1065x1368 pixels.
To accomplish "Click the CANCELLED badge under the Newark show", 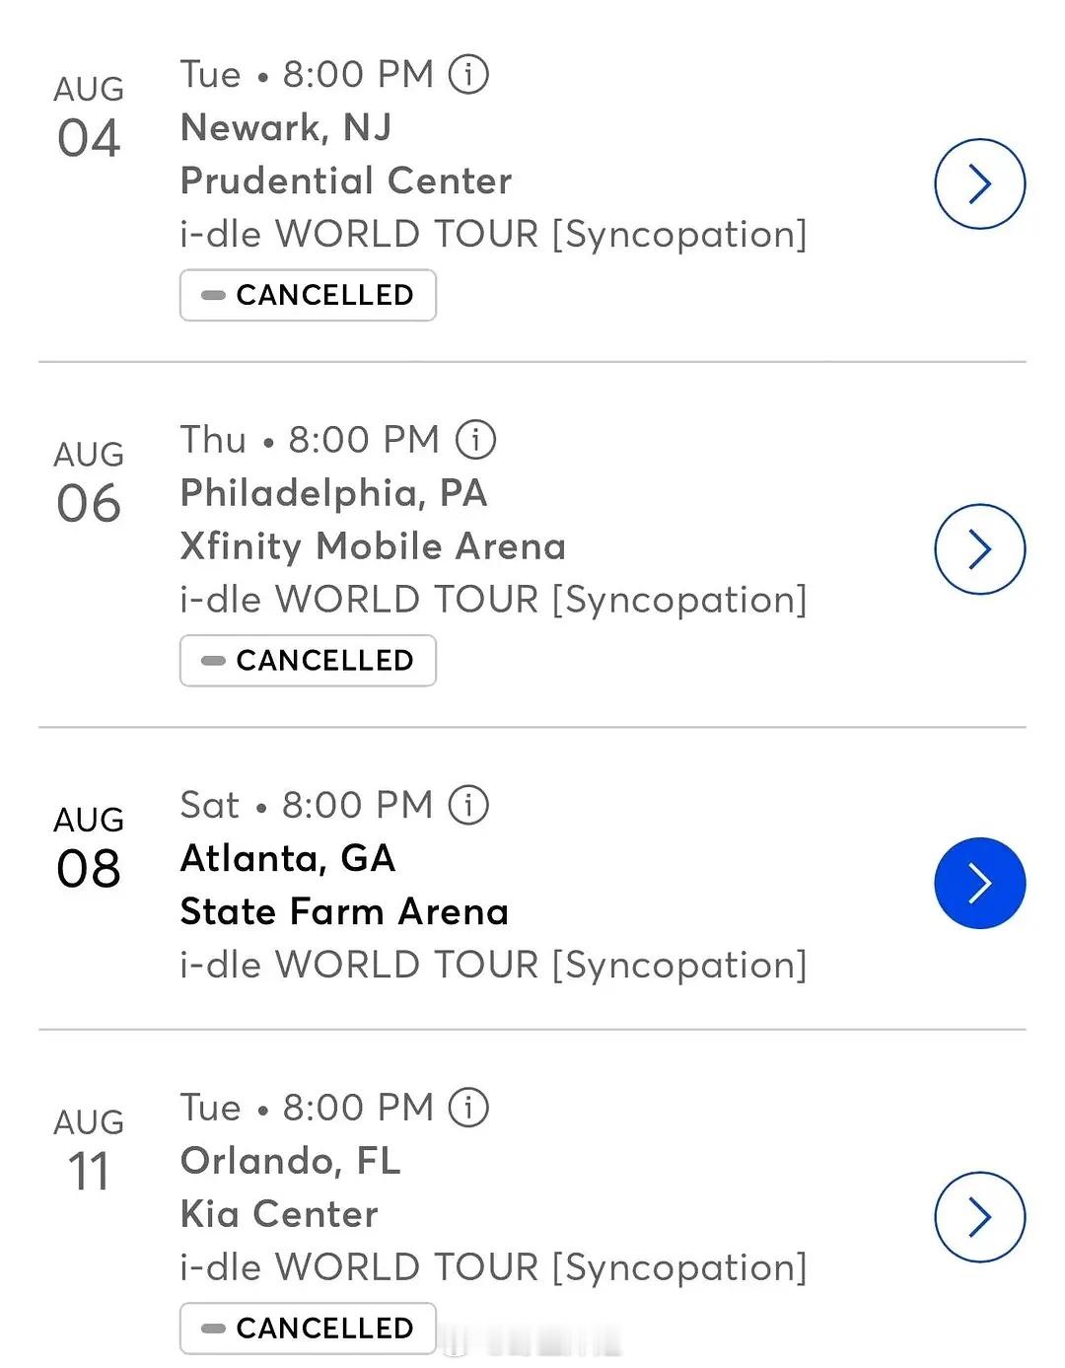I will tap(308, 295).
